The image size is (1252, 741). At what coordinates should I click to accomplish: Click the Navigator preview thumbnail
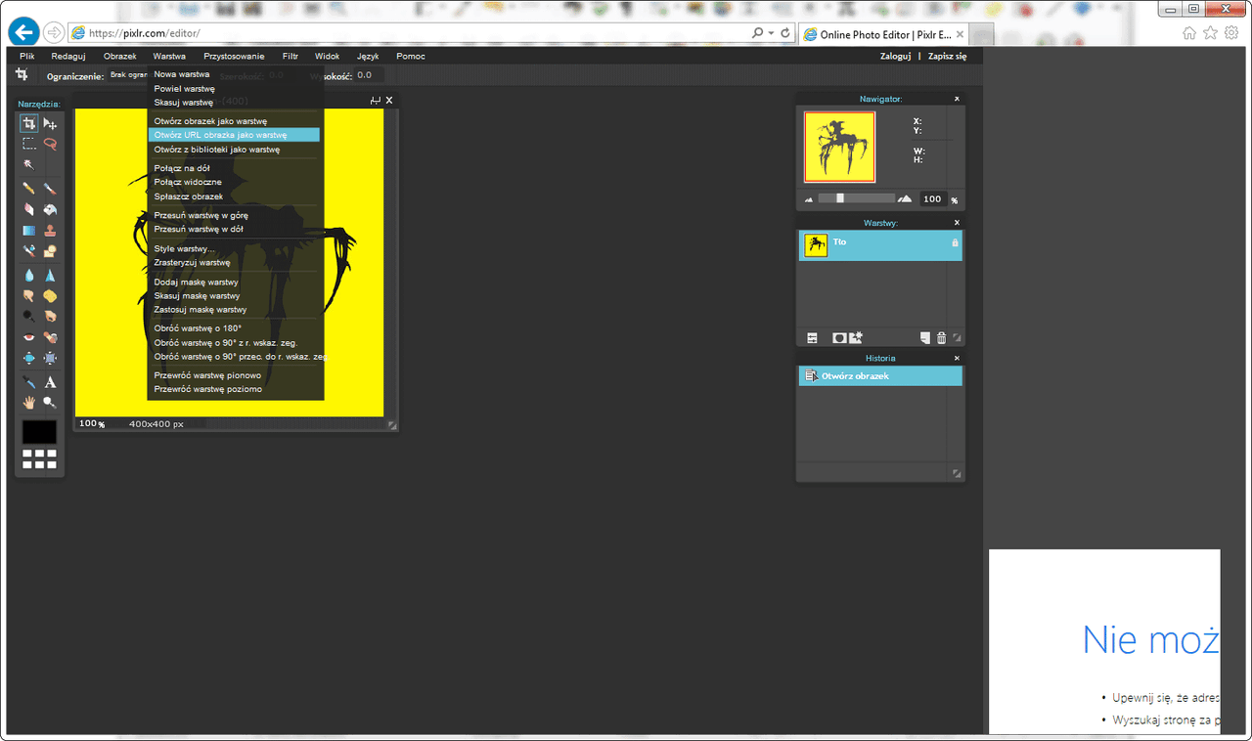839,147
